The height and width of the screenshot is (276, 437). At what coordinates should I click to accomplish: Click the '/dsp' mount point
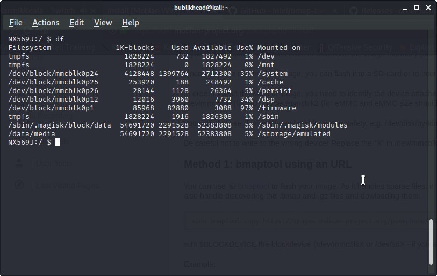[x=266, y=100]
